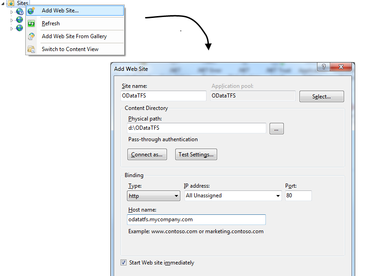Choose Add Web Site From Gallery menu entry
This screenshot has width=368, height=276.
tap(74, 36)
